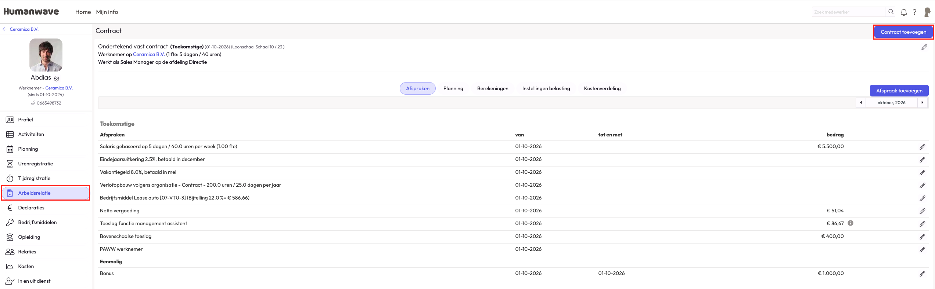Go to previous month arrow
935x289 pixels.
(x=861, y=103)
